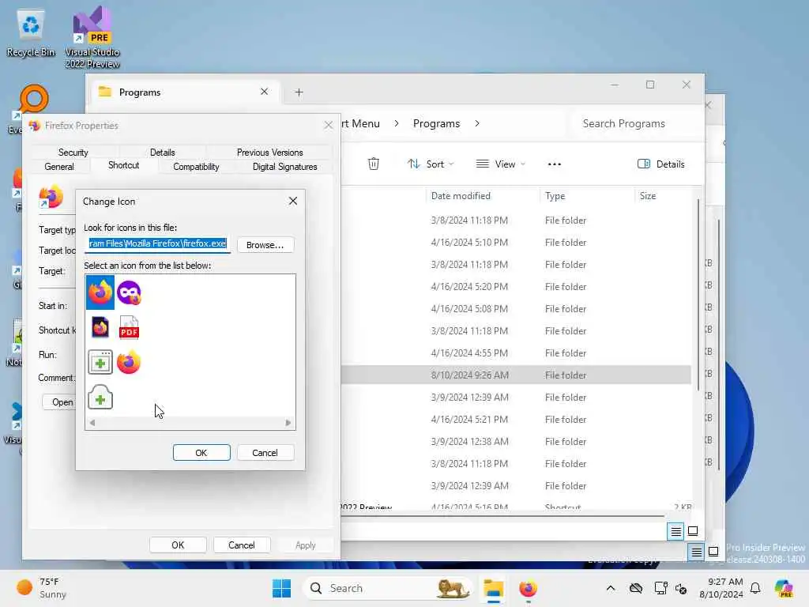This screenshot has width=809, height=607.
Task: Expand the chevron after Programs breadcrumb
Action: click(477, 124)
